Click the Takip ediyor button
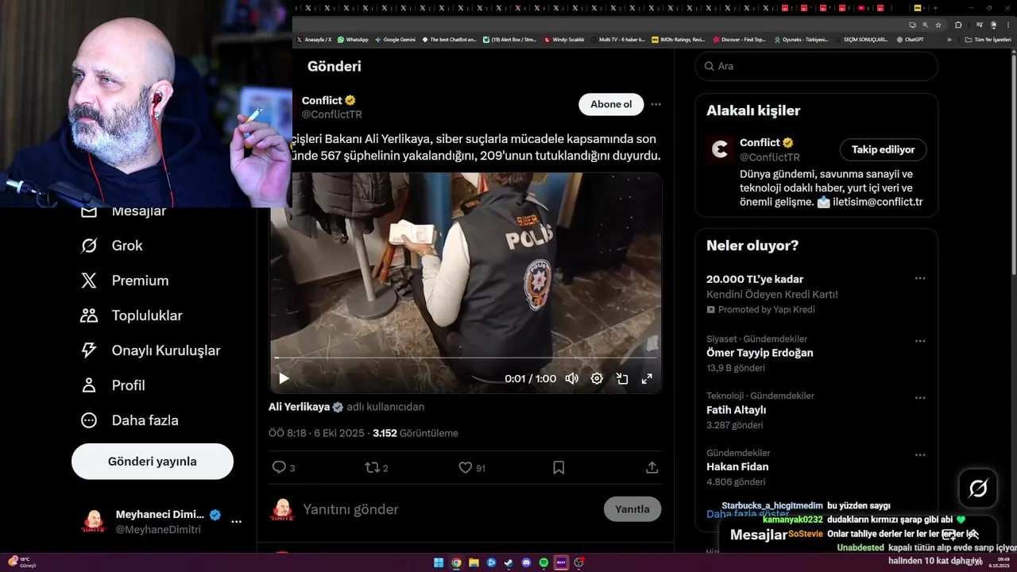The height and width of the screenshot is (572, 1017). point(883,149)
